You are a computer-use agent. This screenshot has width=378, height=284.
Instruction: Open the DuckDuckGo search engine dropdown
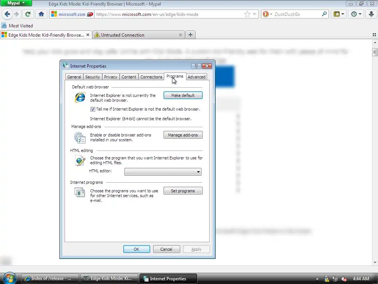(x=267, y=14)
